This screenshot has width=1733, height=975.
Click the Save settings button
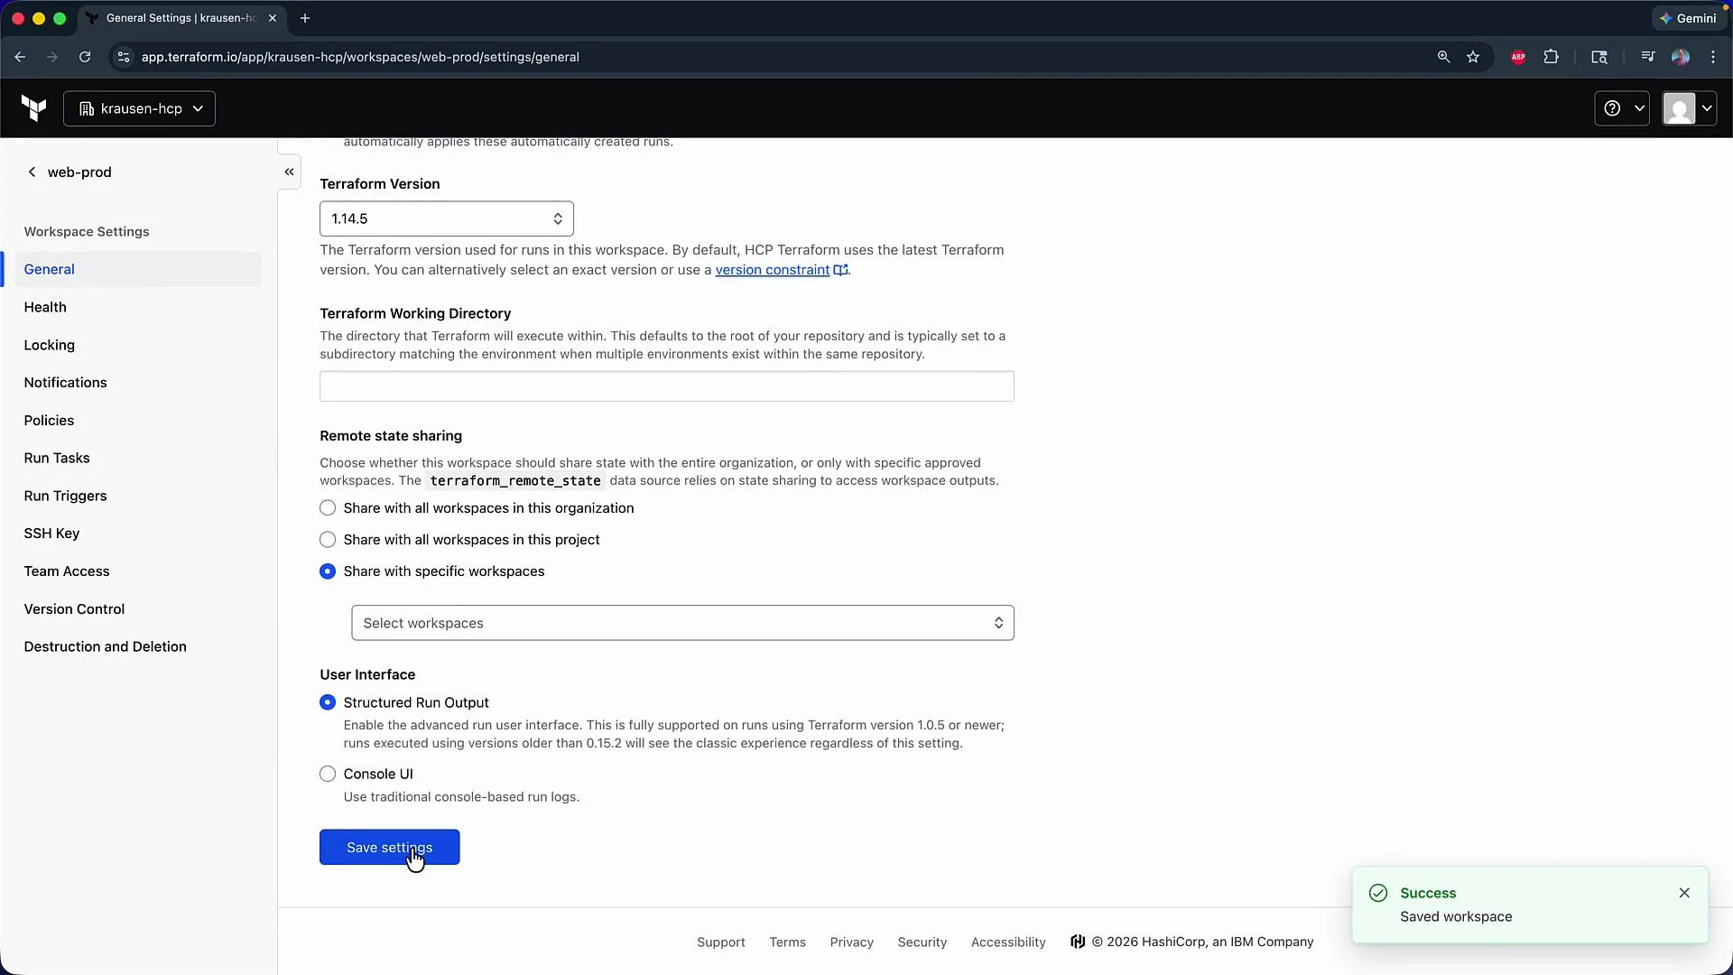point(390,848)
